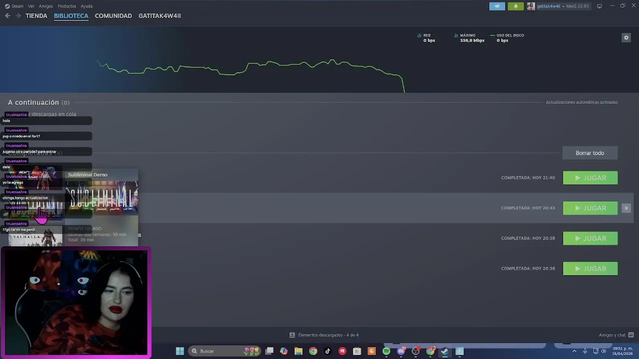Open File Explorer from the taskbar
639x359 pixels.
point(299,351)
